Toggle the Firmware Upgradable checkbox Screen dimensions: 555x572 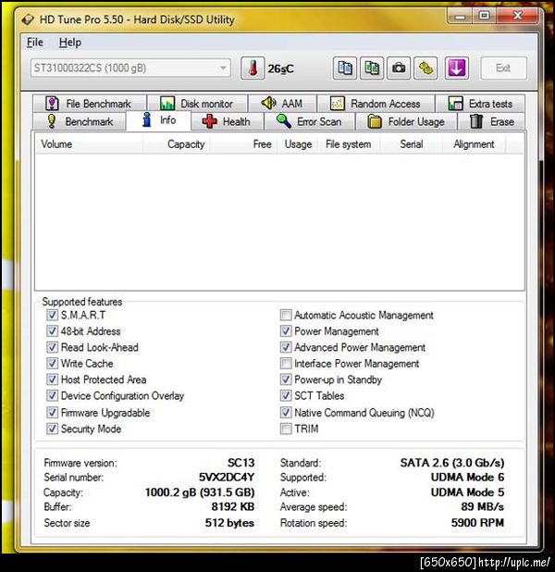tap(52, 413)
